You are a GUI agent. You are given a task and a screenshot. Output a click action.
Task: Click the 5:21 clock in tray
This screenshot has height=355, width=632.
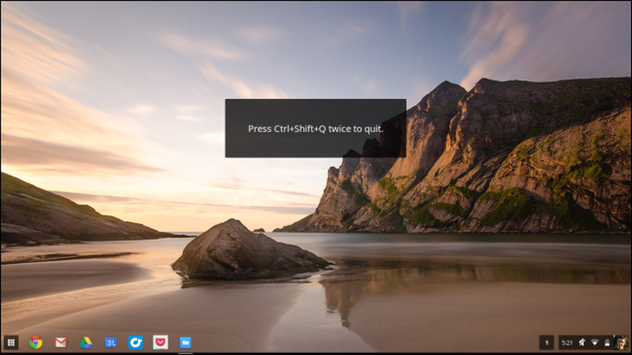(x=567, y=343)
